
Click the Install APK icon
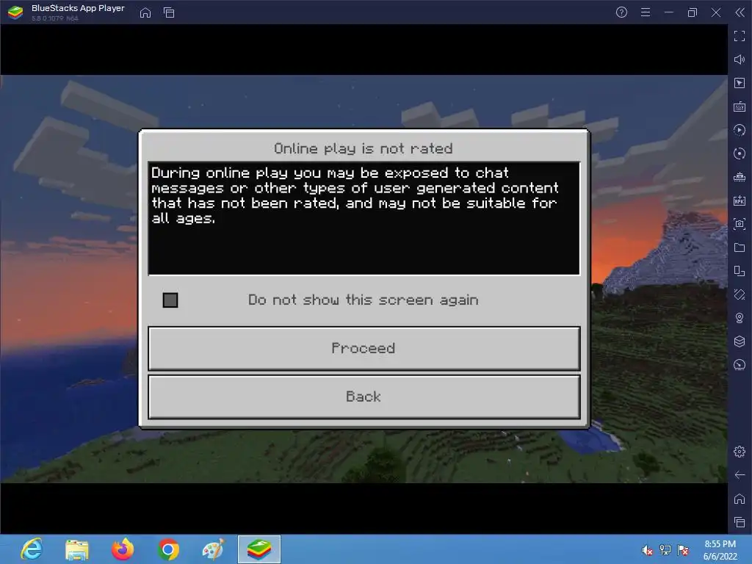pos(739,200)
